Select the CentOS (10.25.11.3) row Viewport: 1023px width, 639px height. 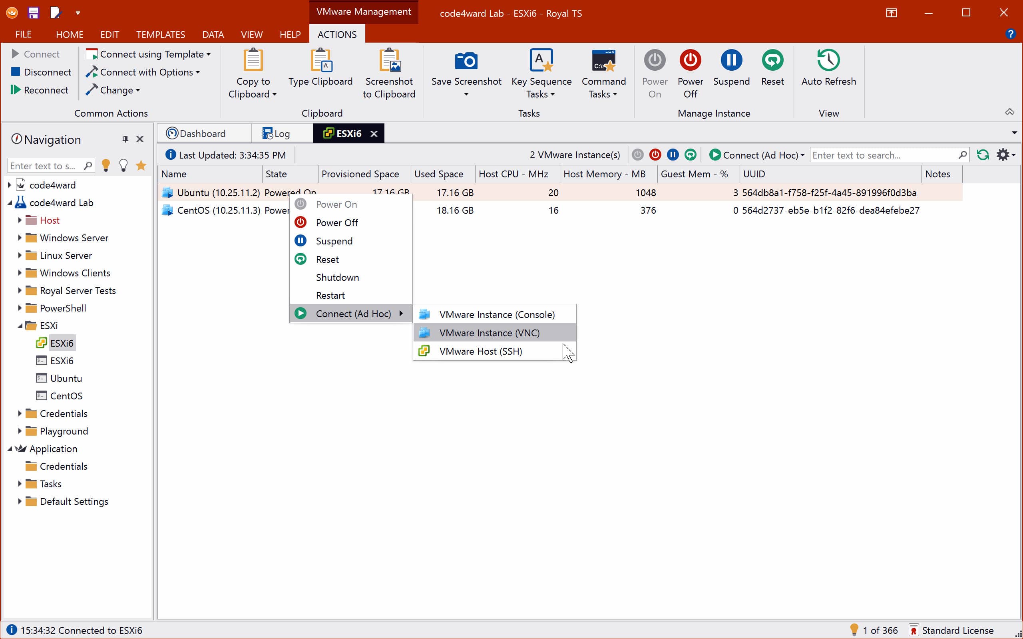tap(560, 210)
